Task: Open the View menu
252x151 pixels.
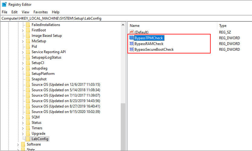Action: 25,12
